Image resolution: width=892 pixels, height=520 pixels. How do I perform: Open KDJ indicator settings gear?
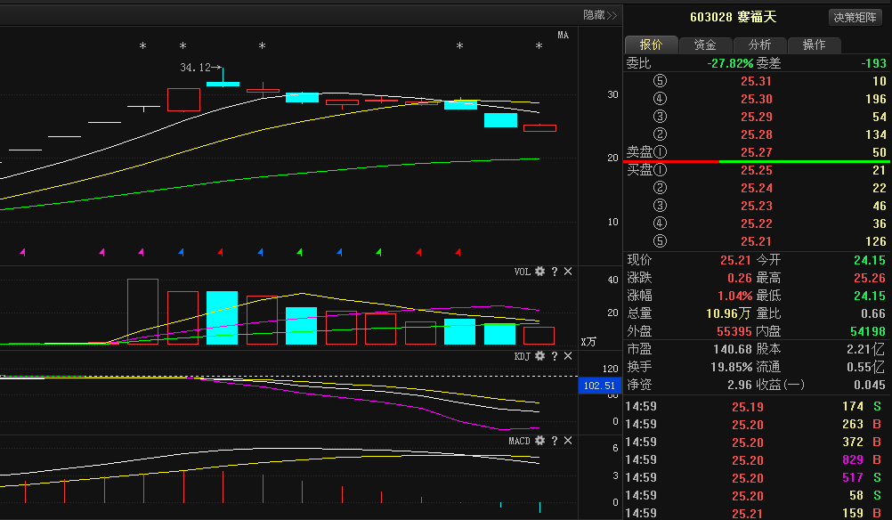tap(539, 356)
